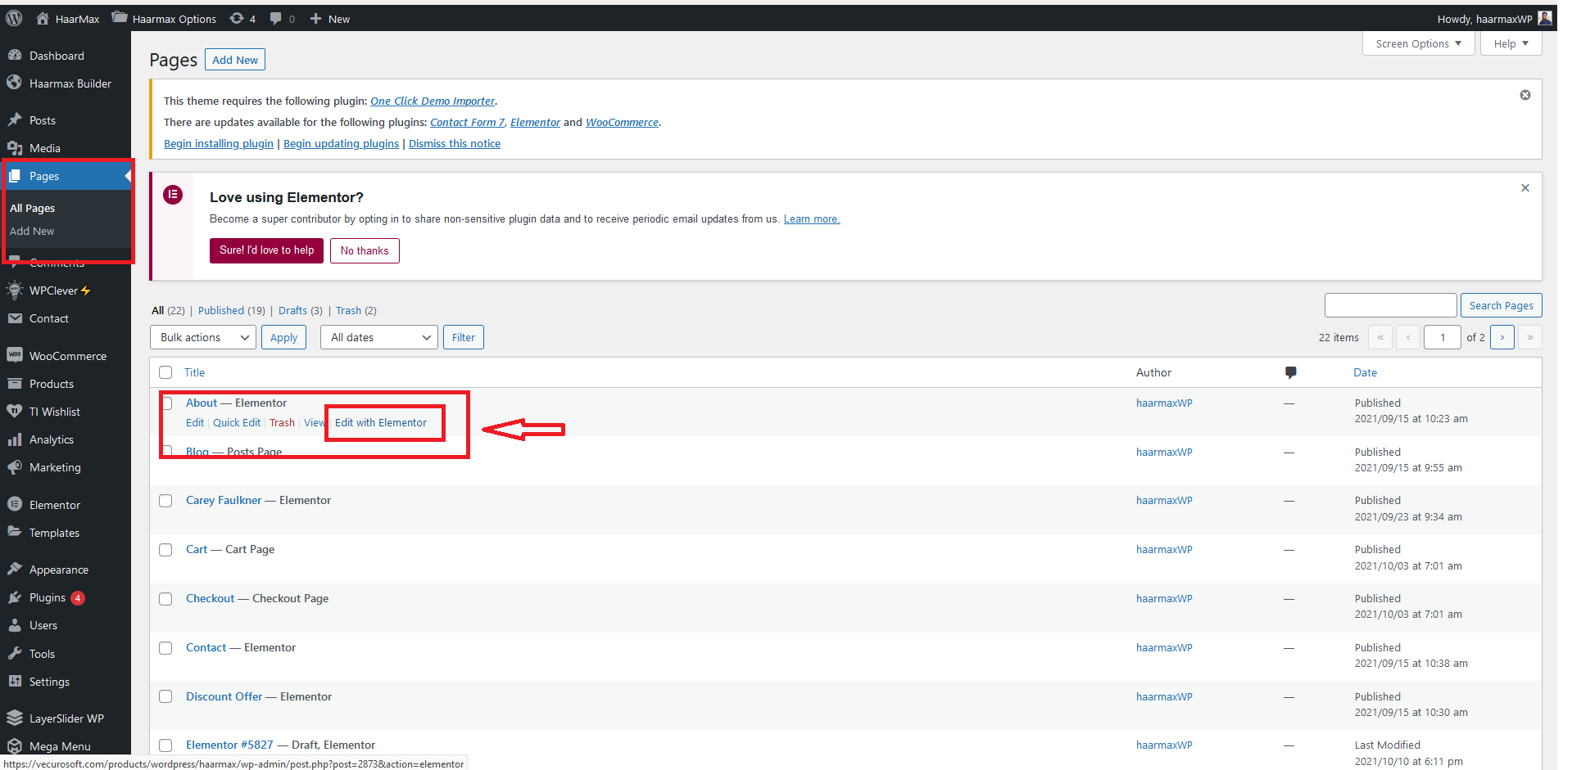Open Users in sidebar
Screen dimensions: 1572x770
43,625
